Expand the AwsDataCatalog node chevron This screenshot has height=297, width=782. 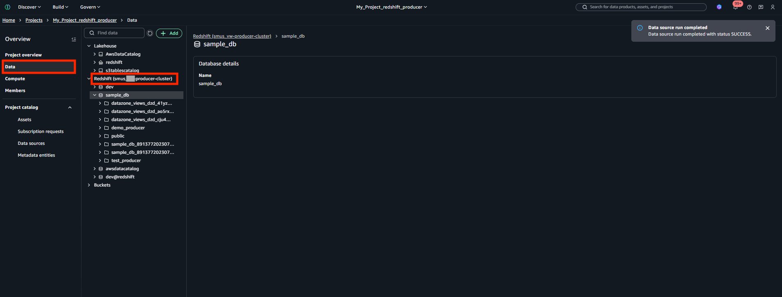(95, 54)
